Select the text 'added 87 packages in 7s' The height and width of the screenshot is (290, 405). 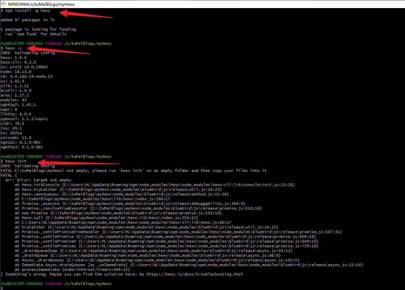[28, 20]
